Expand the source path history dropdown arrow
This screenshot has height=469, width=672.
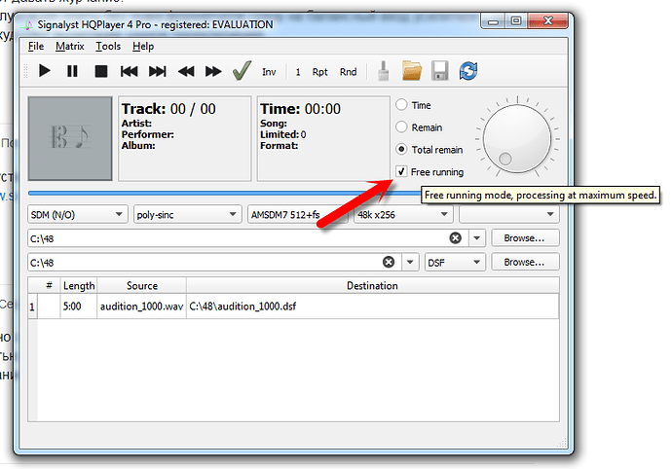pyautogui.click(x=476, y=238)
